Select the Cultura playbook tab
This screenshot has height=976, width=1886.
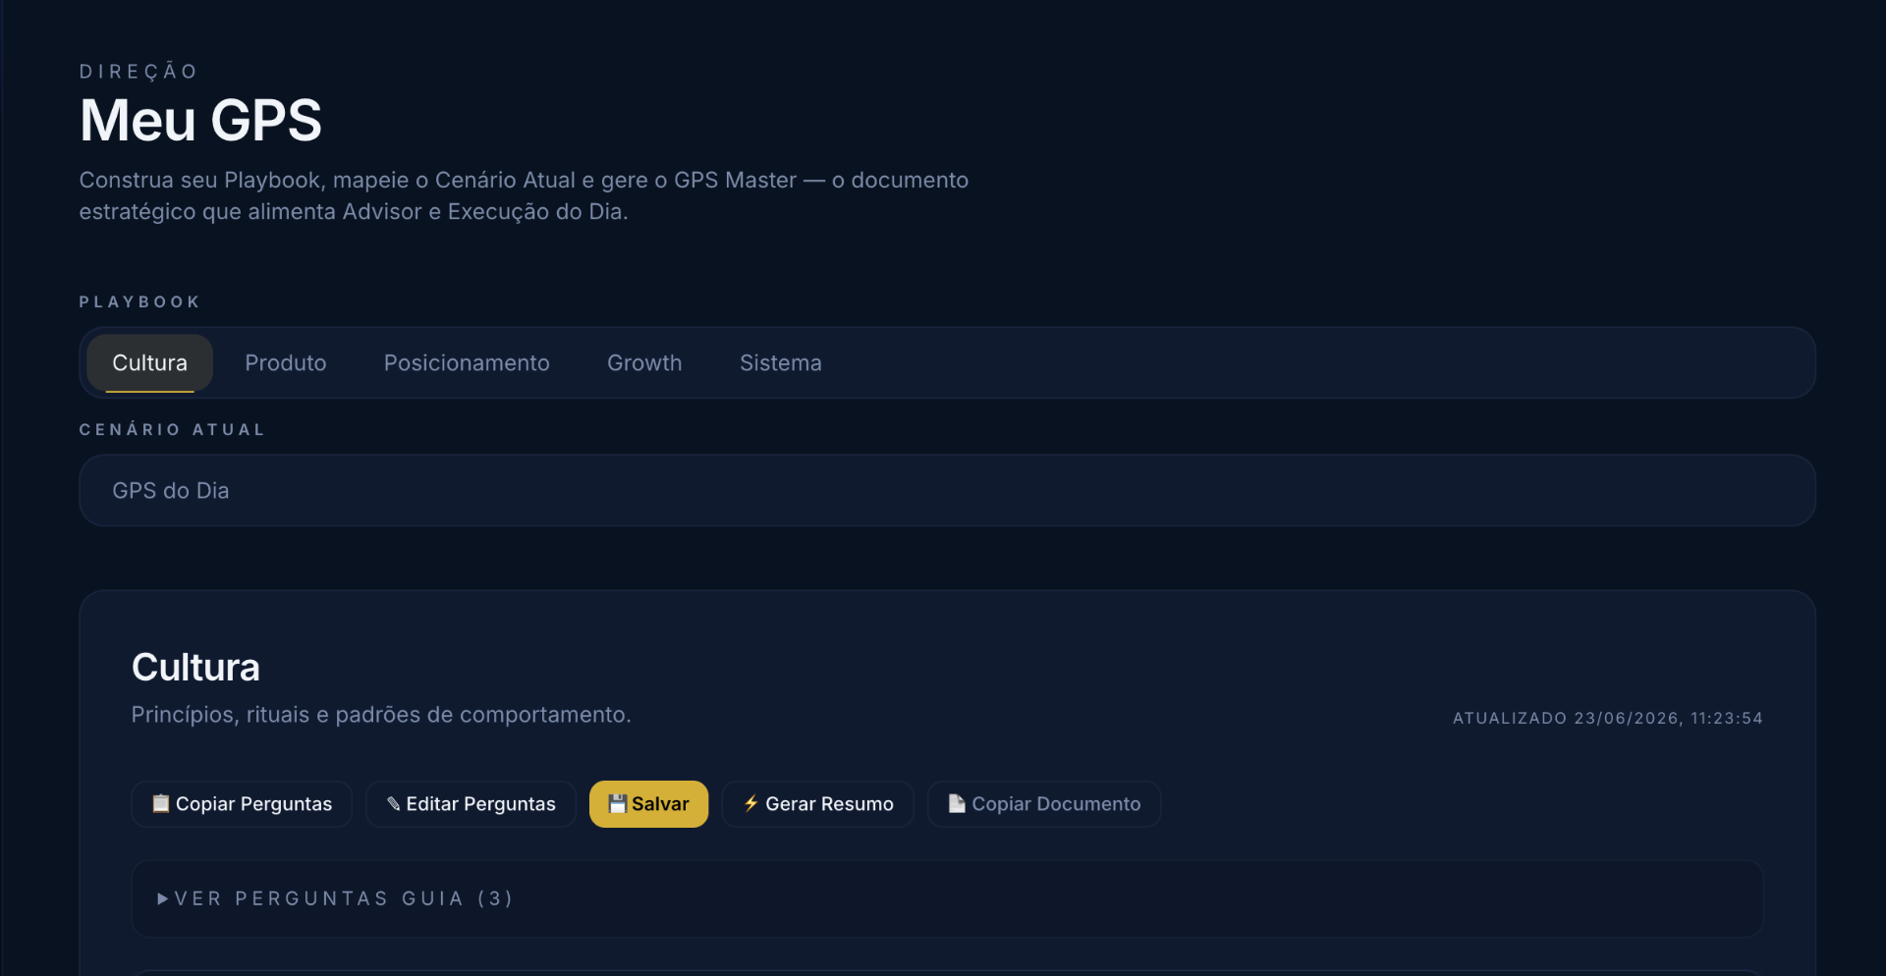click(149, 362)
